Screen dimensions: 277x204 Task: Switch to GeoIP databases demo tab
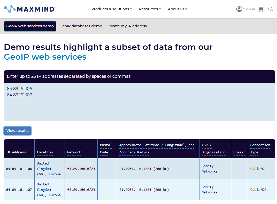(x=81, y=26)
